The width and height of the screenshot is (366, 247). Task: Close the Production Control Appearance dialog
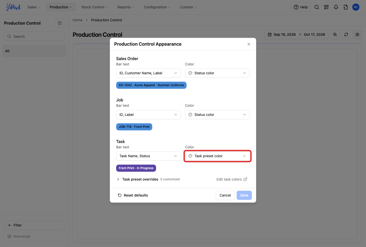point(249,44)
